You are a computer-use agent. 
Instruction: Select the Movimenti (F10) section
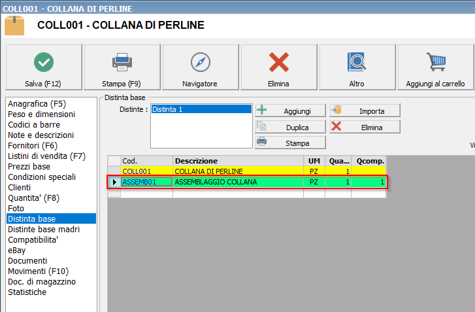(x=38, y=271)
